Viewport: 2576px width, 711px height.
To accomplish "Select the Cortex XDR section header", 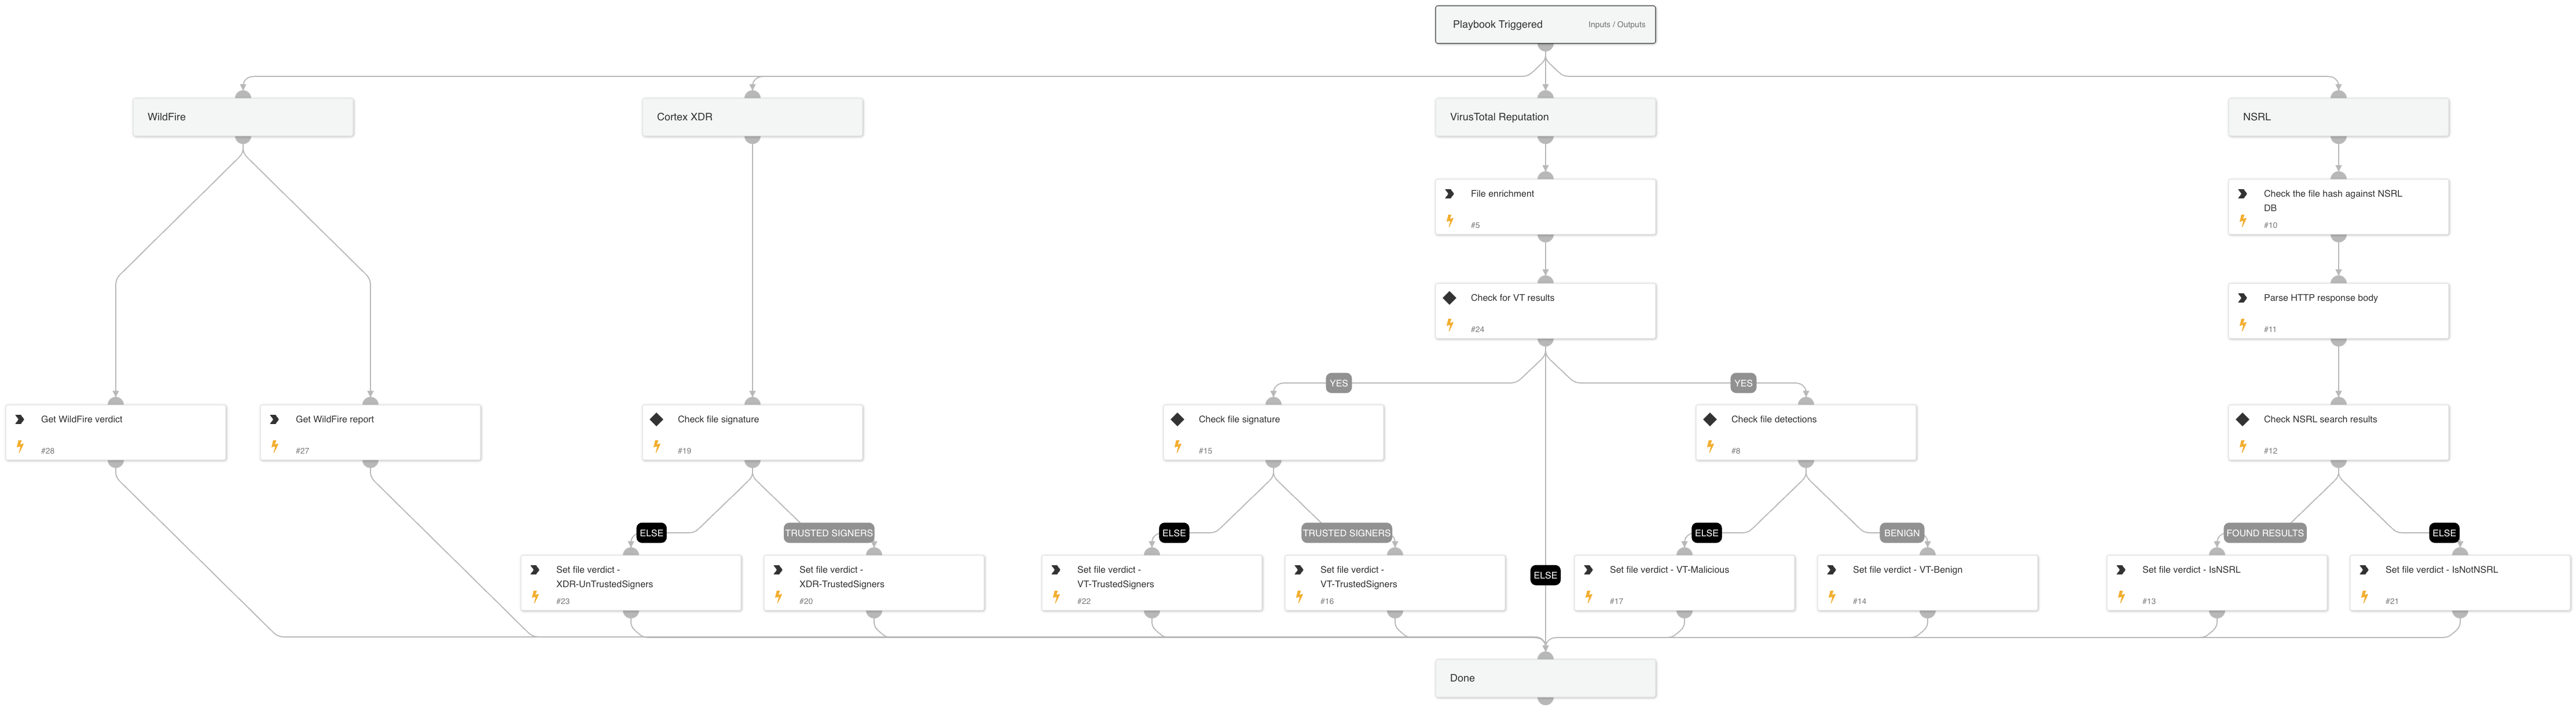I will [752, 117].
